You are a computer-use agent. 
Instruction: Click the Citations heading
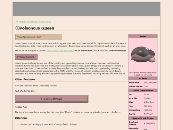[x=21, y=118]
